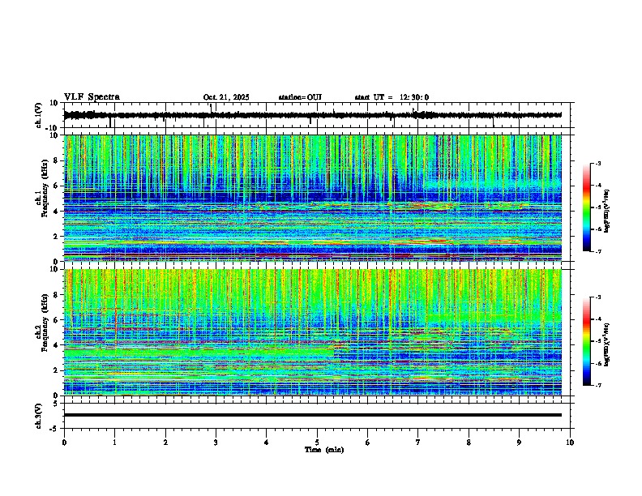Click the "9" tick on the time axis
Viewport: 642px width, 496px height.
(x=519, y=443)
